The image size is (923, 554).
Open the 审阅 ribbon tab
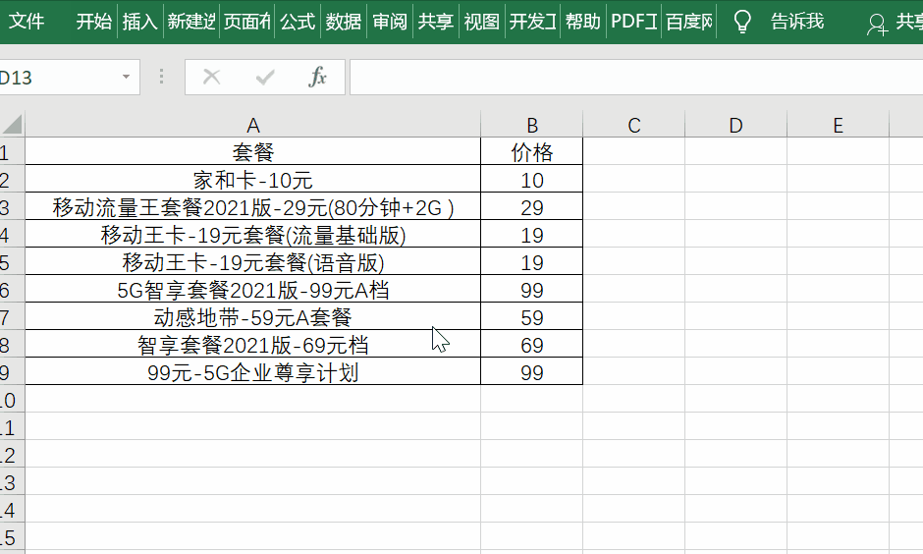pyautogui.click(x=390, y=22)
